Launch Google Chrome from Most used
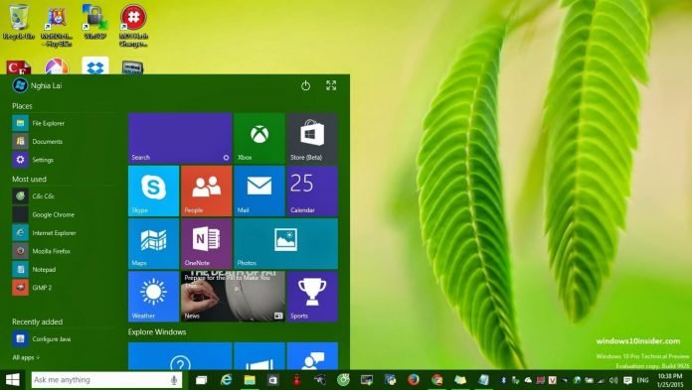 click(x=44, y=214)
